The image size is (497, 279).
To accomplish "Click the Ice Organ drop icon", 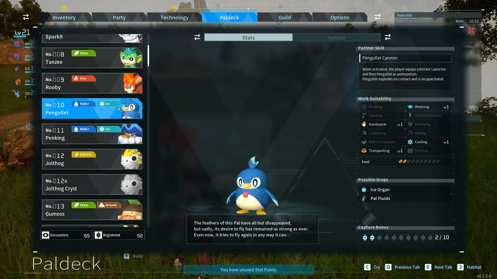I will 364,190.
